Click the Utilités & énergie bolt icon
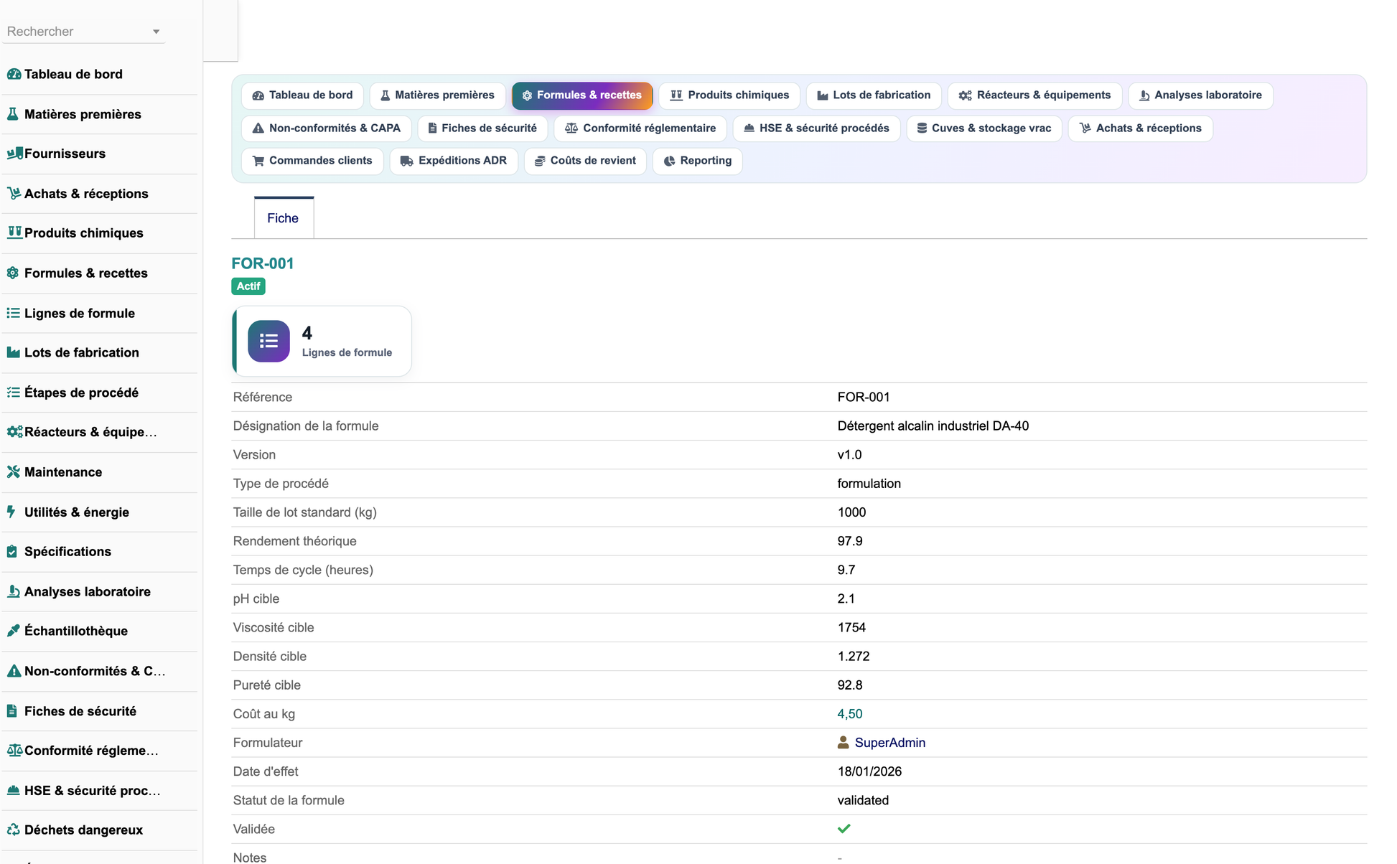 11,512
